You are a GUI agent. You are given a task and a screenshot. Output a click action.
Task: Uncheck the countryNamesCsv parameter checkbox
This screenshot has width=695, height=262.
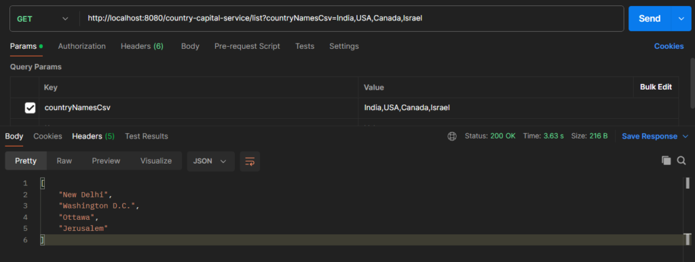click(30, 108)
